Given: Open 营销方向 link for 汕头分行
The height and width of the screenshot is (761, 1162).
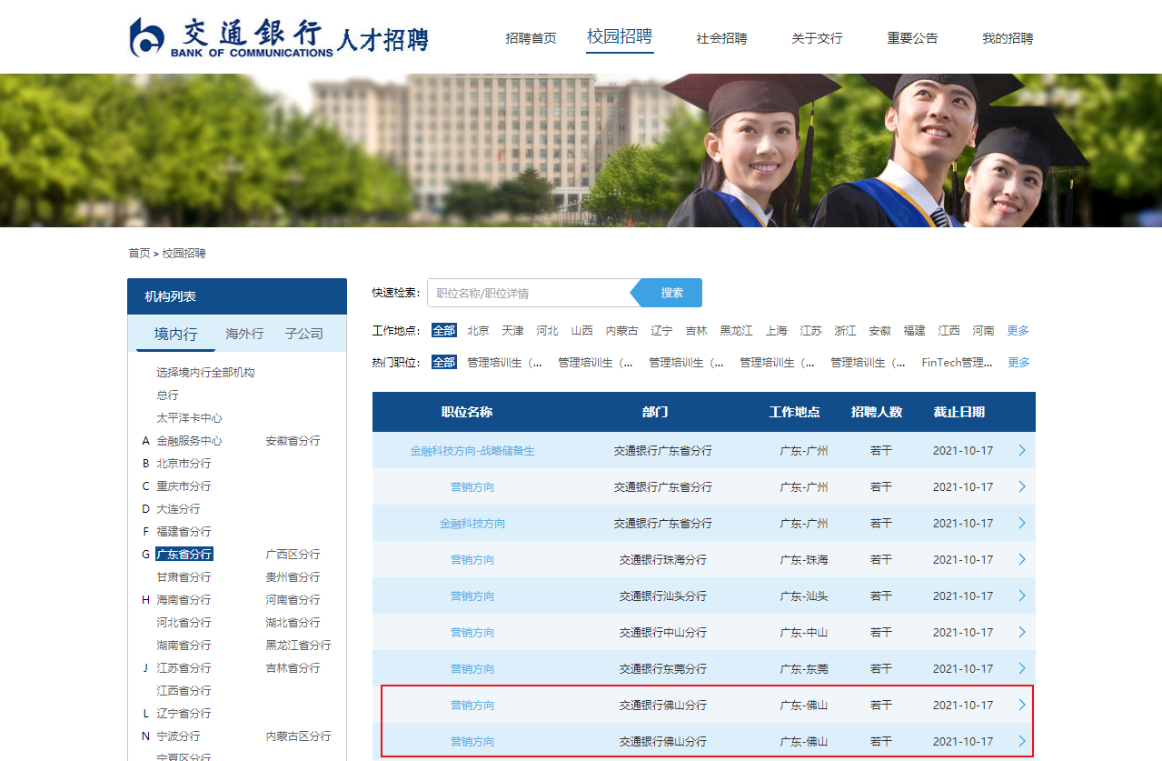Looking at the screenshot, I should click(x=472, y=596).
